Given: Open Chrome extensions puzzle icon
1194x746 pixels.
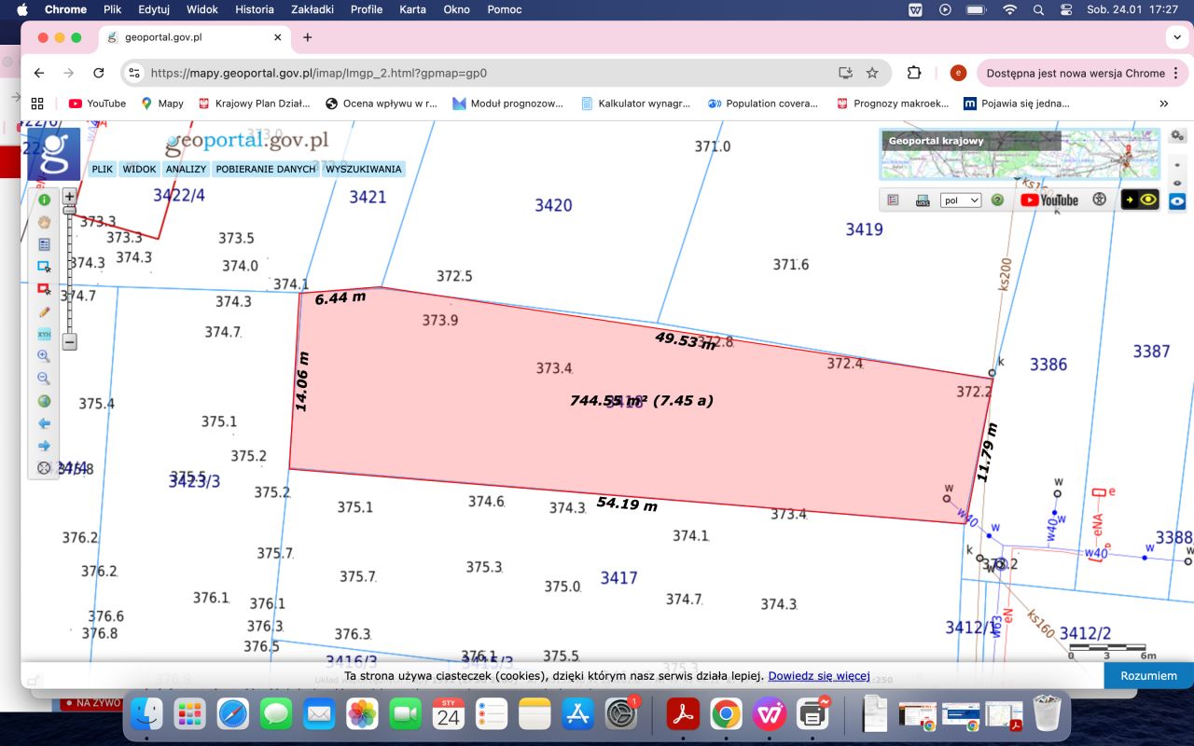Looking at the screenshot, I should tap(914, 73).
